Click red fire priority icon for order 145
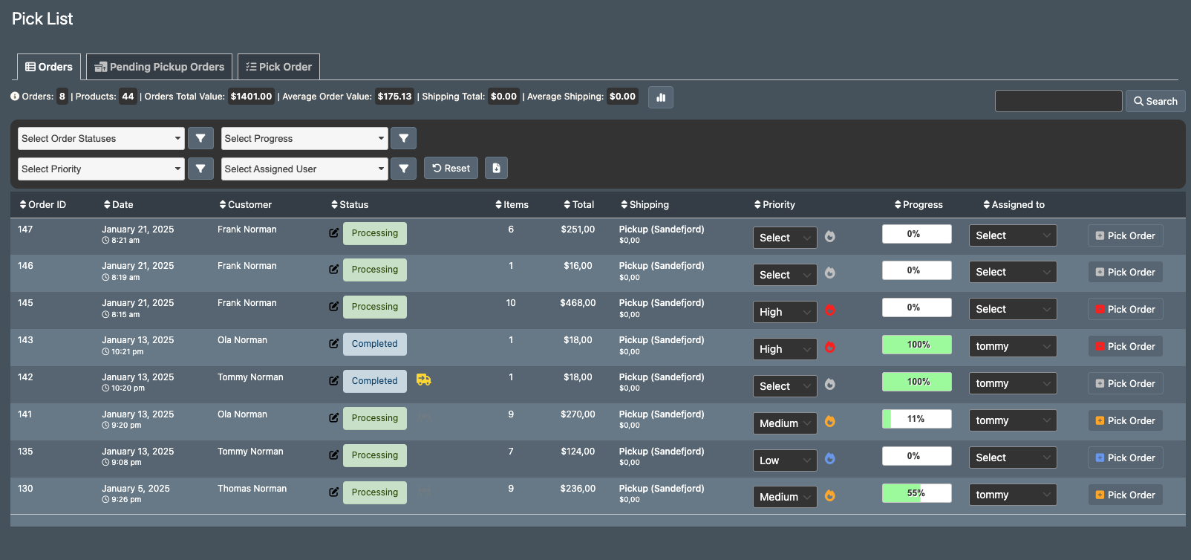The image size is (1191, 560). coord(830,310)
